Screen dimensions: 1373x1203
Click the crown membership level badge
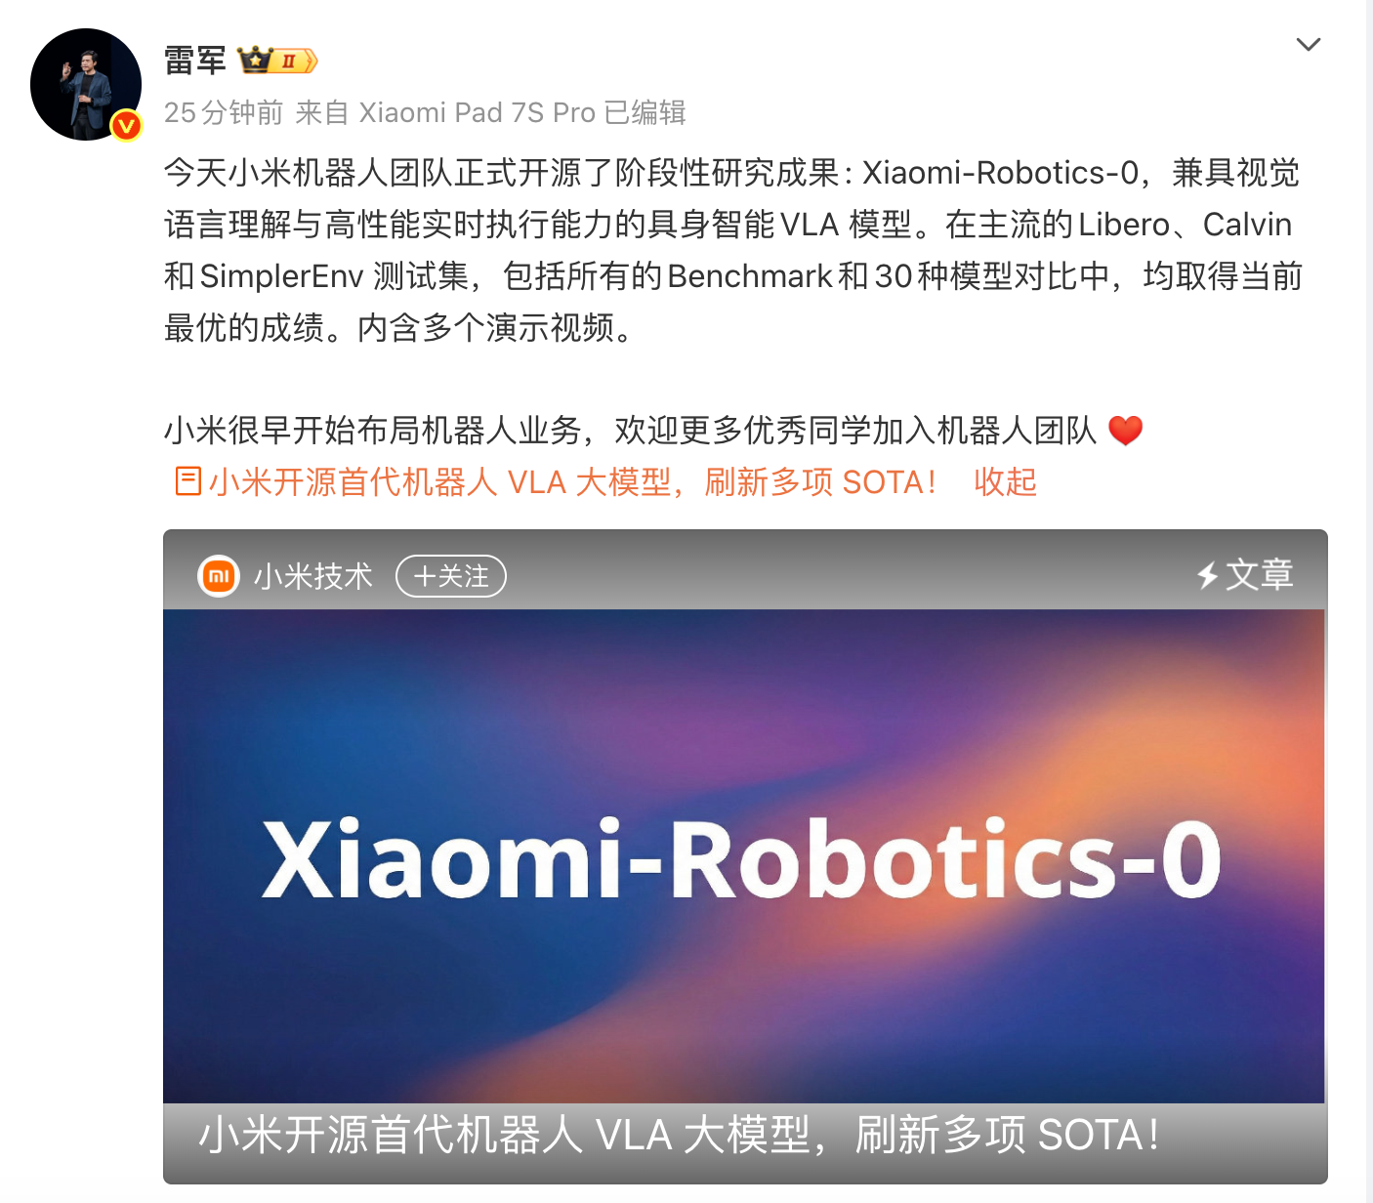pos(277,61)
